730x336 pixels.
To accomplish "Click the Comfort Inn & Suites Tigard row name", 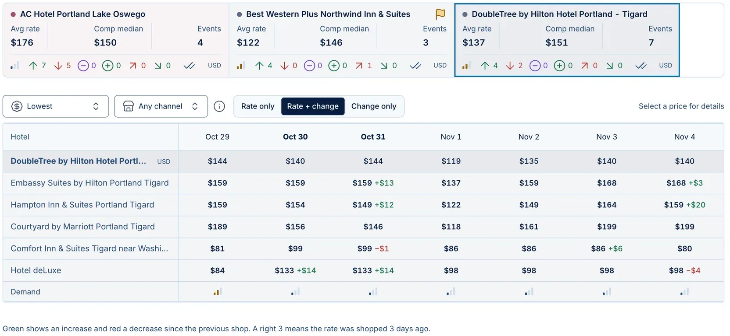I will [x=89, y=248].
